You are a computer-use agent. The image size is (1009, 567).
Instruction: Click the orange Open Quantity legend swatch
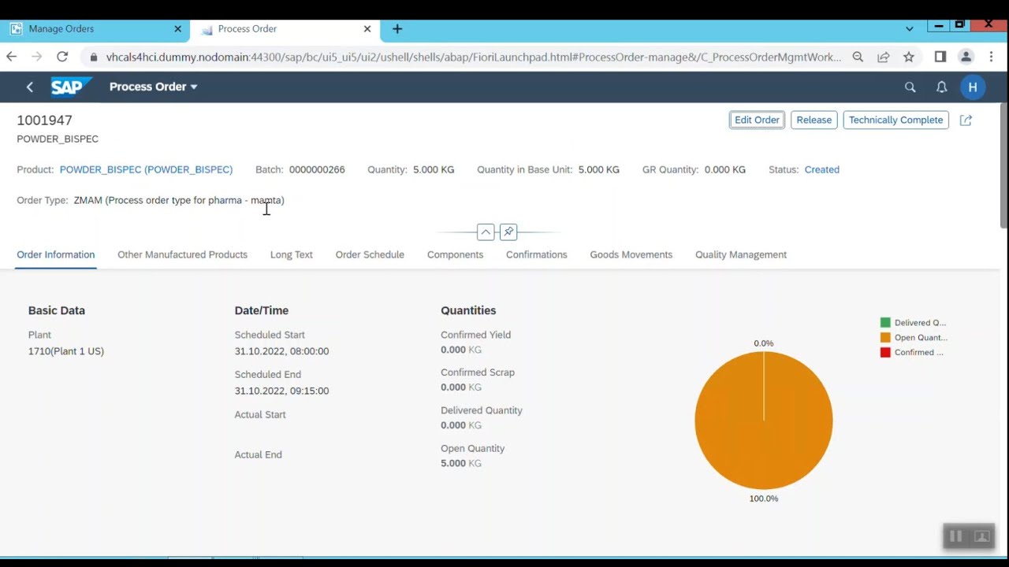885,338
